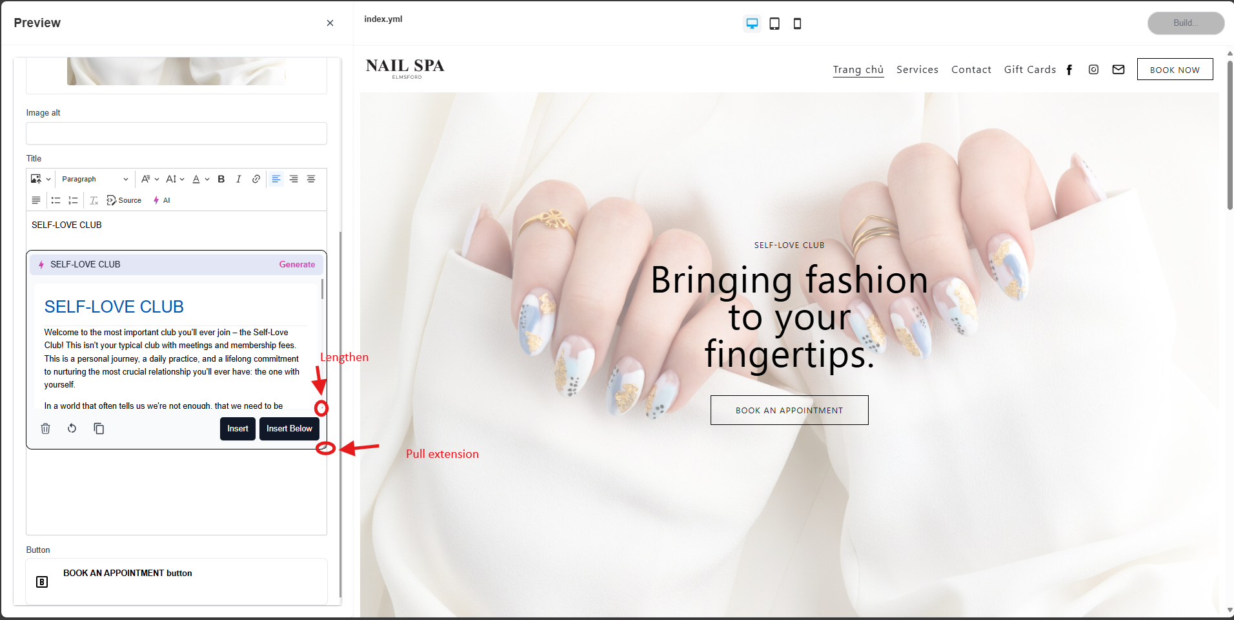Delete the generated AI text with trash icon
Viewport: 1234px width, 620px height.
pyautogui.click(x=46, y=428)
